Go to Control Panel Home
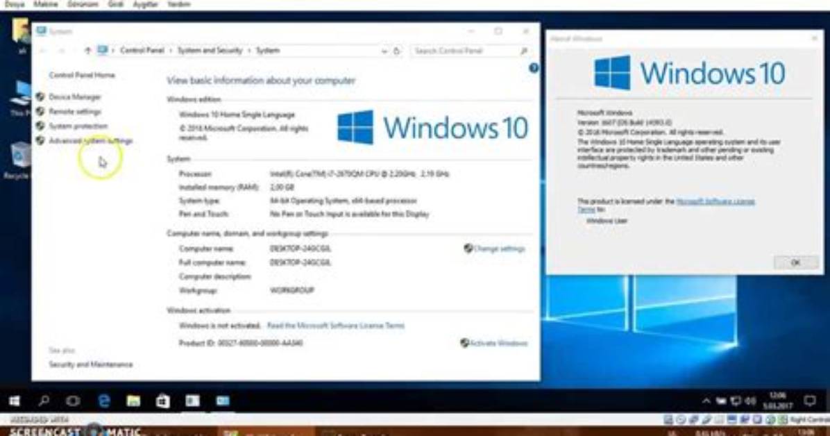The width and height of the screenshot is (830, 436). 82,75
